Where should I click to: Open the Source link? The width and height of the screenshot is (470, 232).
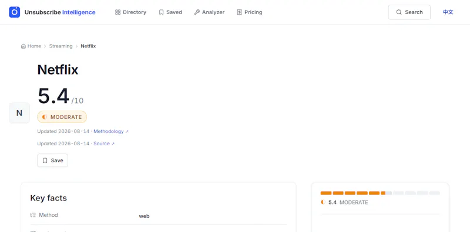pyautogui.click(x=104, y=144)
